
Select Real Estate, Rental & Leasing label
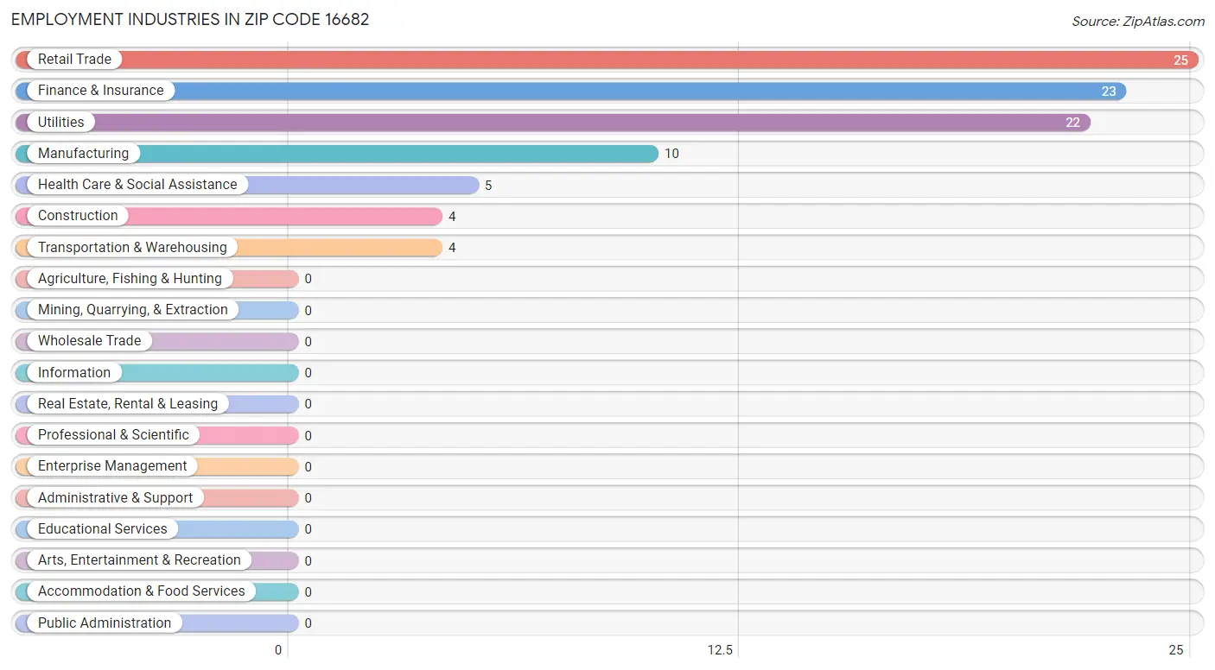pyautogui.click(x=128, y=404)
